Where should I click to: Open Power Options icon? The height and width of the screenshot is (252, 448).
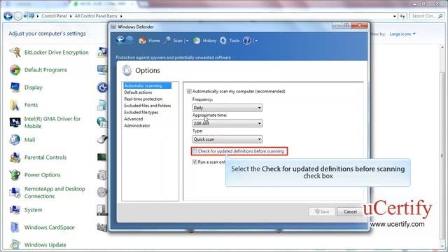coord(15,175)
